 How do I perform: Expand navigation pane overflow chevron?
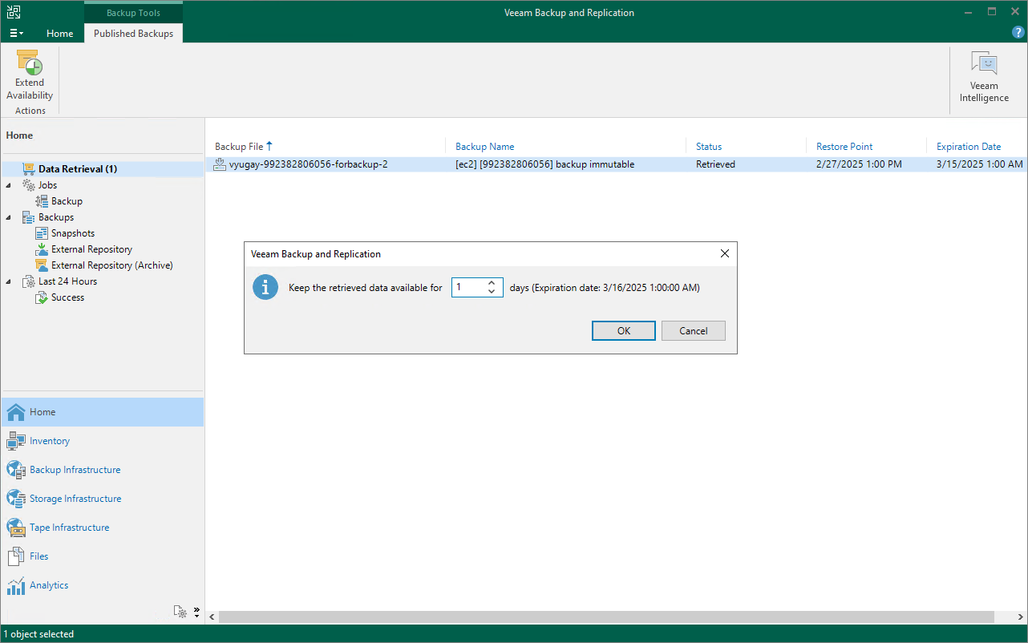point(196,612)
